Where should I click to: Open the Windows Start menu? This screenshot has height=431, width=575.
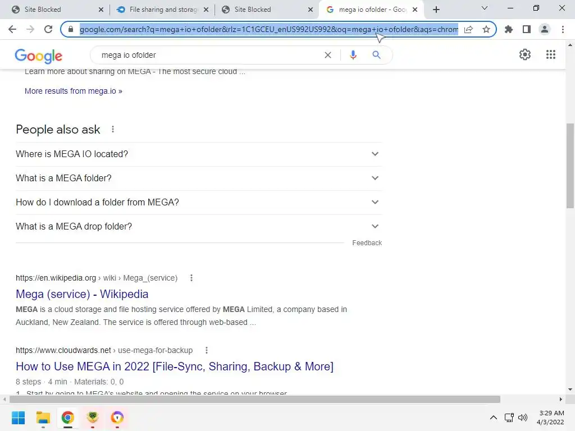18,418
